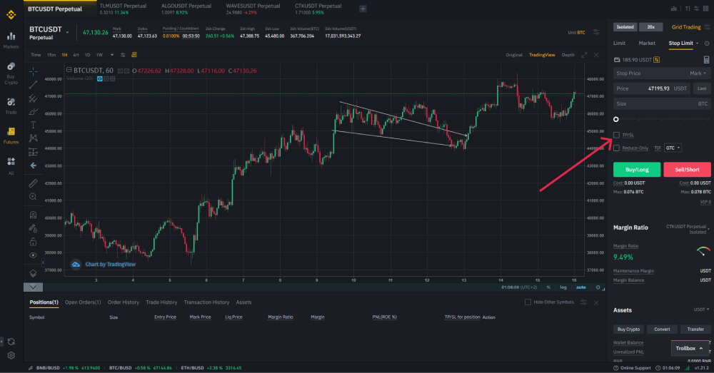Image resolution: width=714 pixels, height=373 pixels.
Task: Switch to TLMUSDT Perpetual tab
Action: click(123, 9)
